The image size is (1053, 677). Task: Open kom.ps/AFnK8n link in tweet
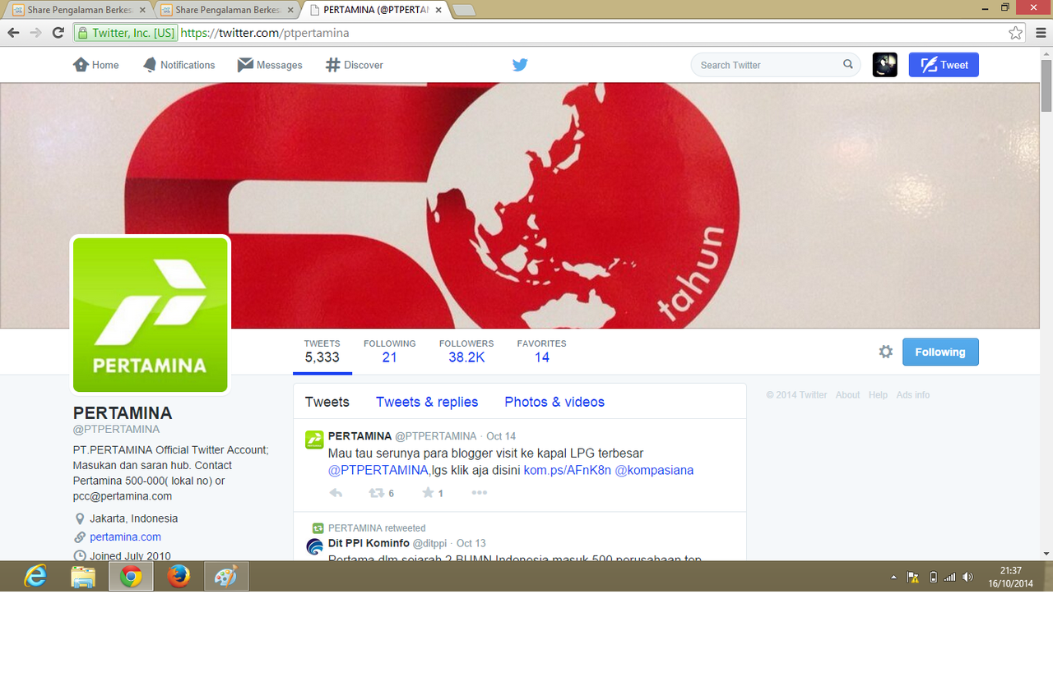(568, 470)
